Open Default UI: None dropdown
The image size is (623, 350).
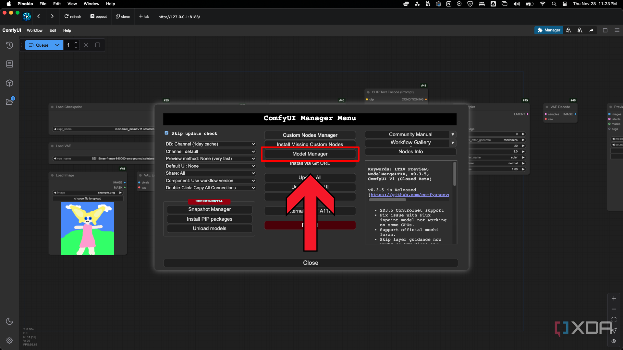[x=210, y=166]
